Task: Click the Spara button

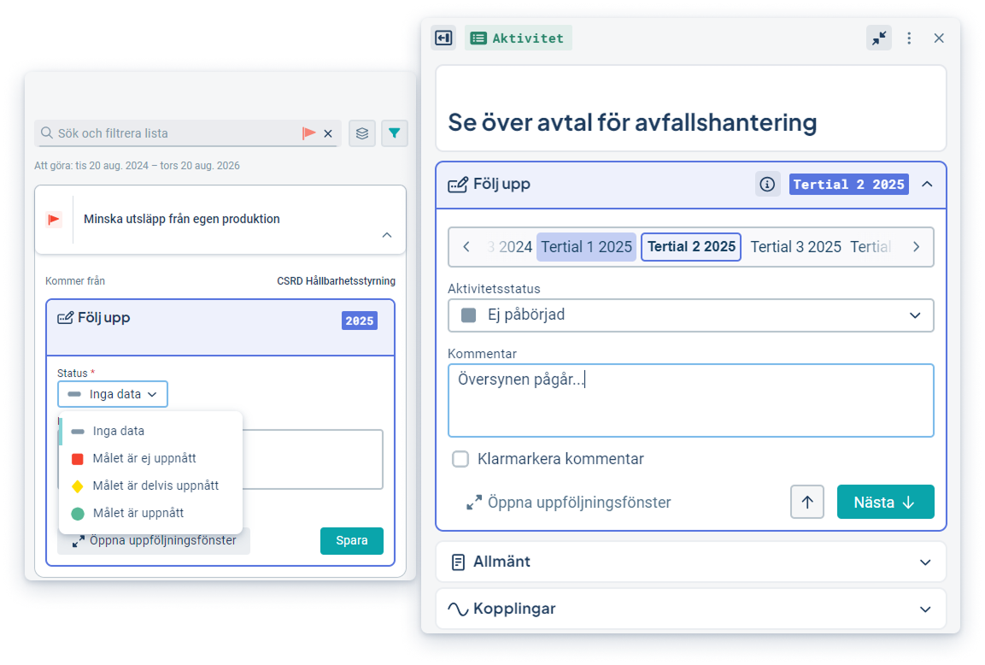Action: [x=352, y=540]
